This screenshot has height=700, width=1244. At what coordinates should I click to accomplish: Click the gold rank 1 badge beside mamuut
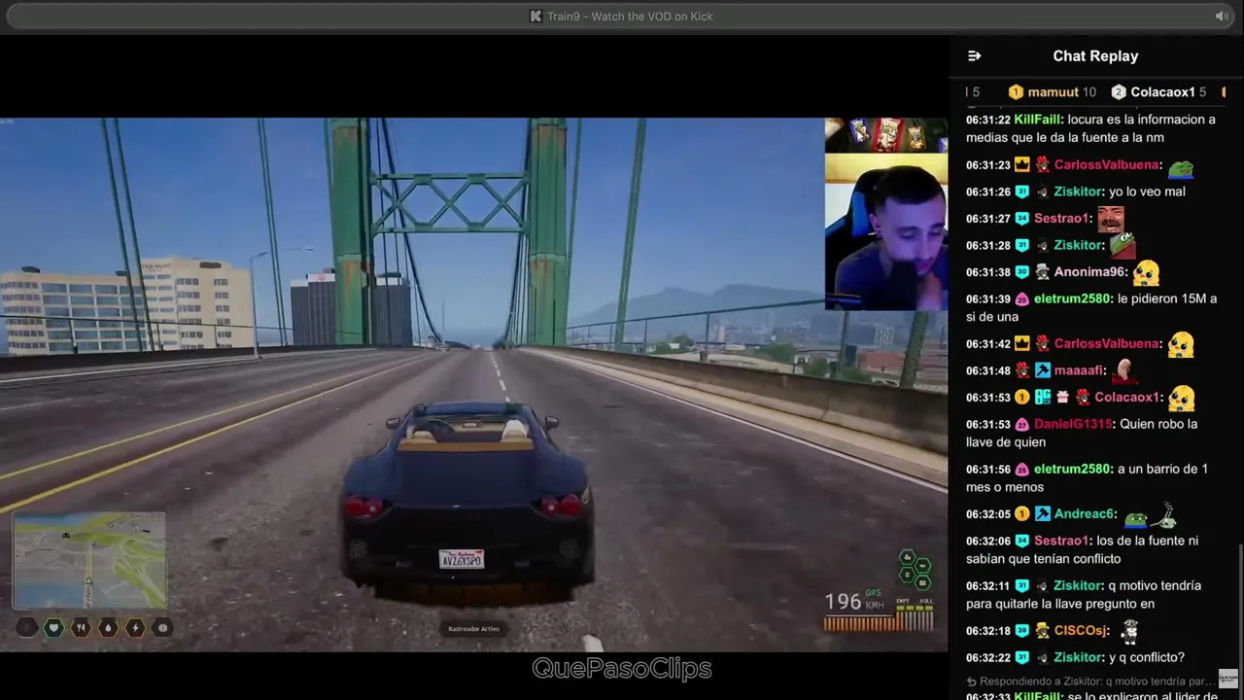(x=1016, y=92)
